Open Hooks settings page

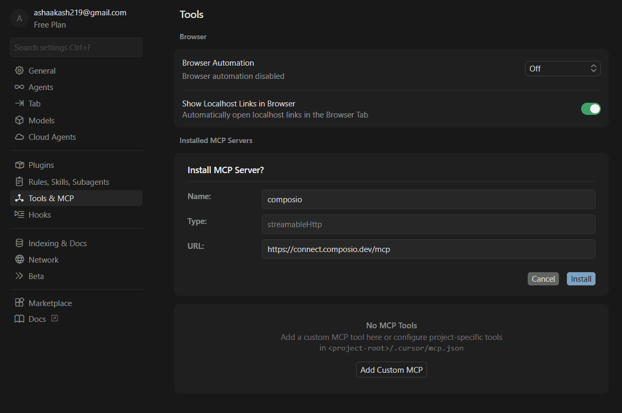point(76,214)
